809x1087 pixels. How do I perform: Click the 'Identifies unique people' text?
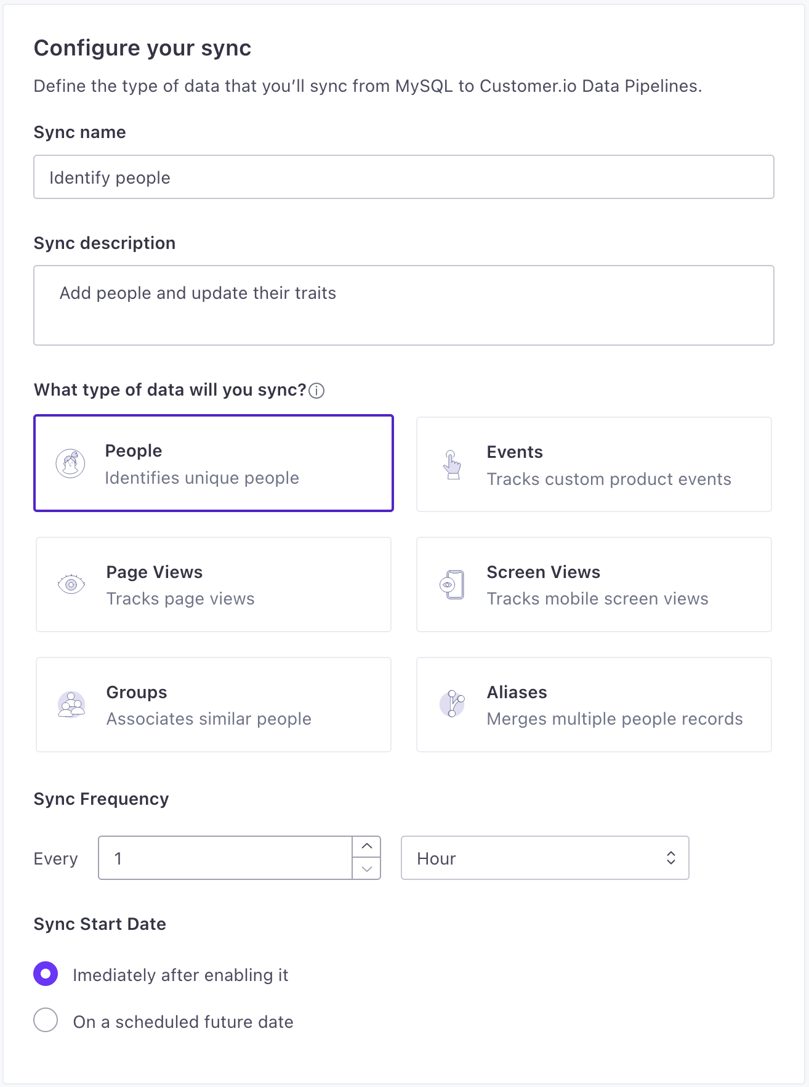click(x=202, y=478)
